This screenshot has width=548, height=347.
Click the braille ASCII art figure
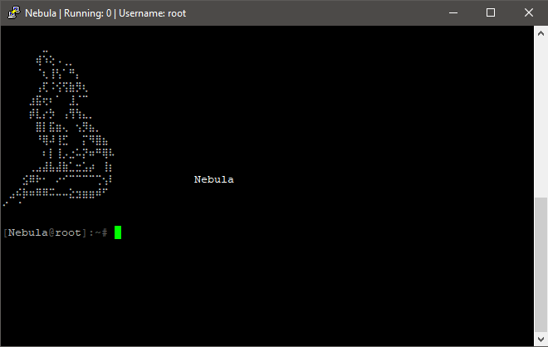click(58, 129)
